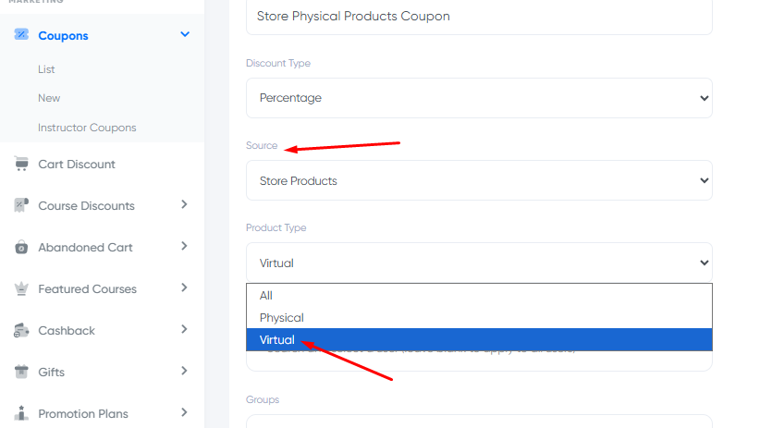Choose the highlighted Virtual option
The image size is (772, 428).
[479, 340]
